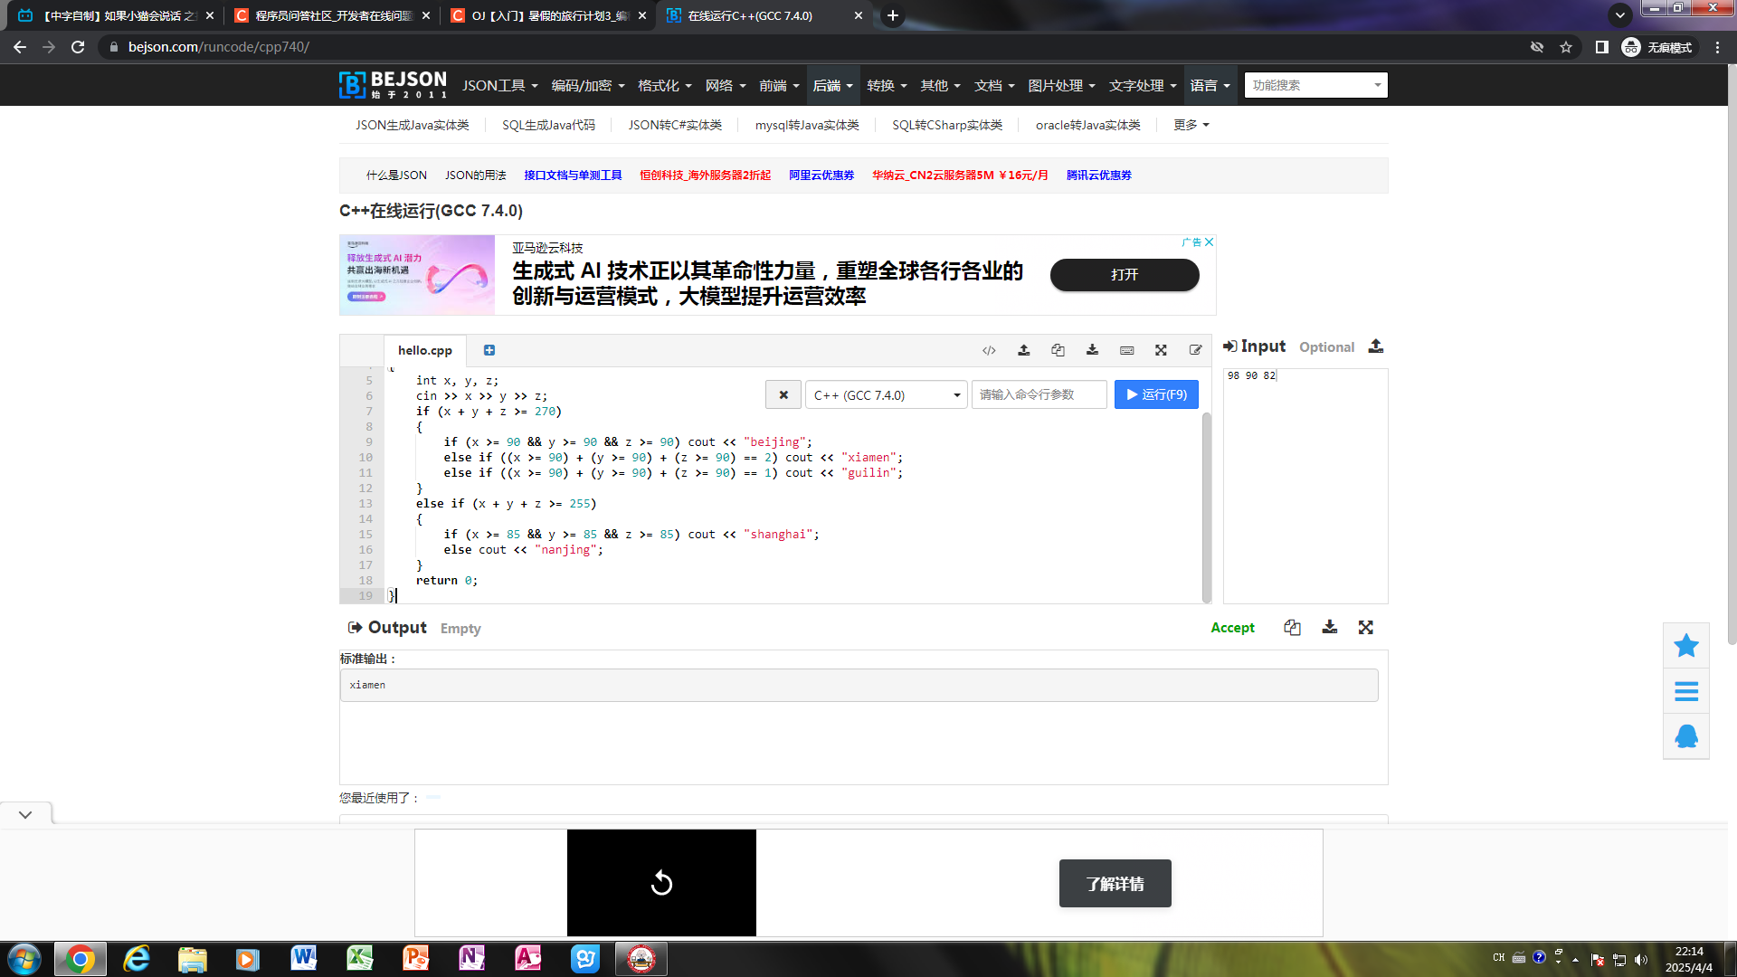
Task: Open the JSON生成Java实体类 link
Action: click(x=412, y=125)
